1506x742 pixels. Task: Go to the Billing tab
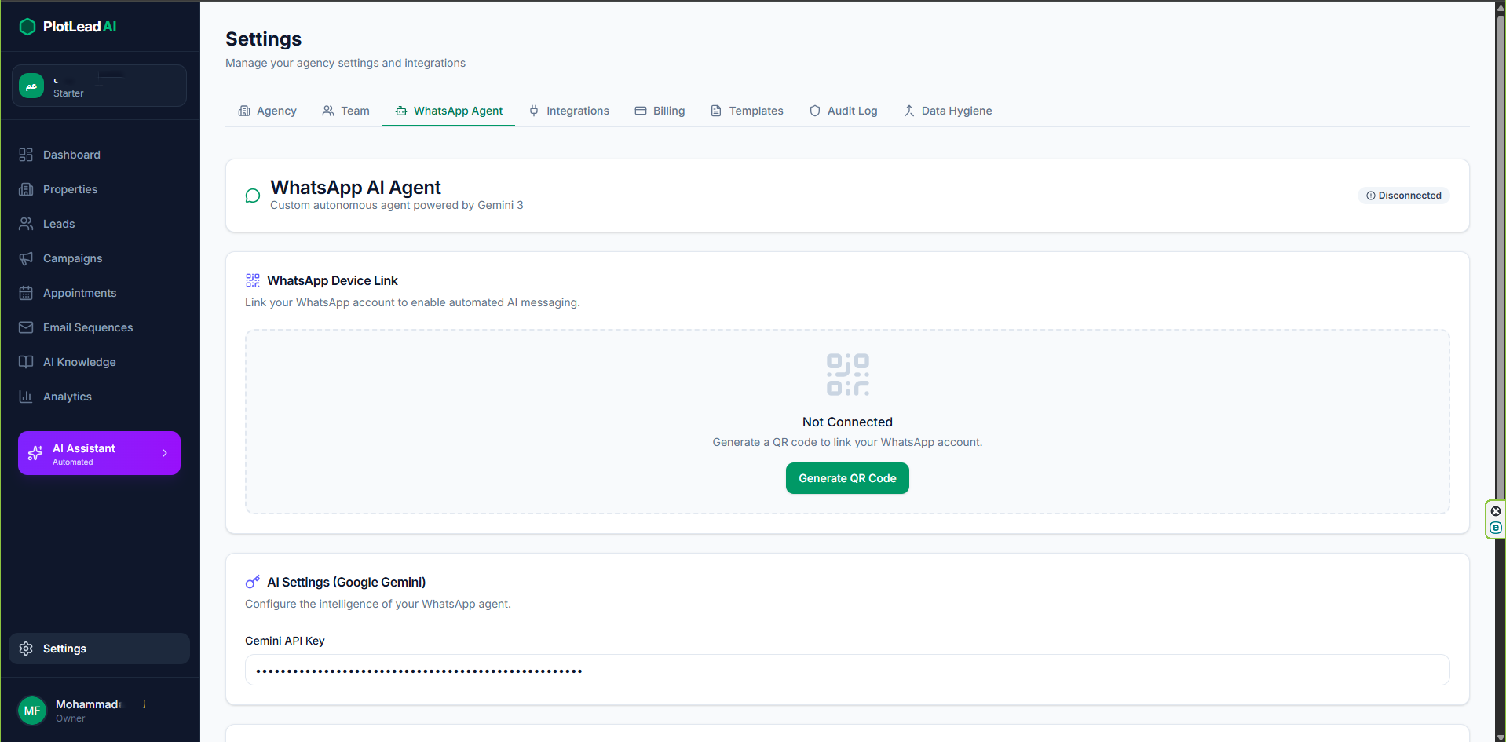click(660, 111)
